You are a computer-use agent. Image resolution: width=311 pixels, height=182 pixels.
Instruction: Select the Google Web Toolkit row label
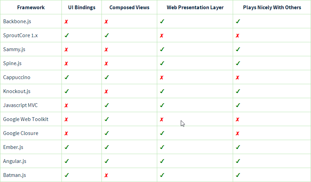[x=26, y=119]
